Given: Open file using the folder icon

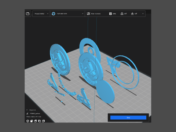Looking at the screenshot, I should tap(28, 14).
